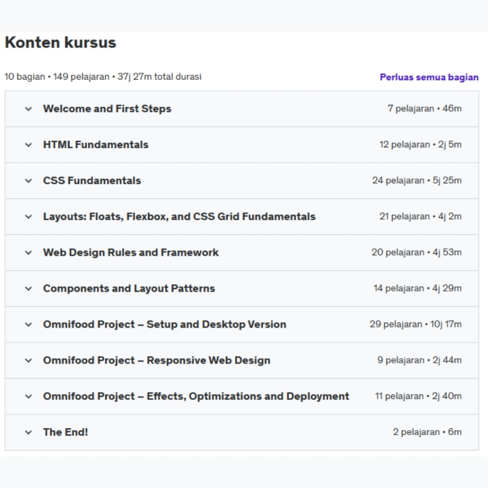Select the Welcome and First Steps title

pyautogui.click(x=107, y=109)
